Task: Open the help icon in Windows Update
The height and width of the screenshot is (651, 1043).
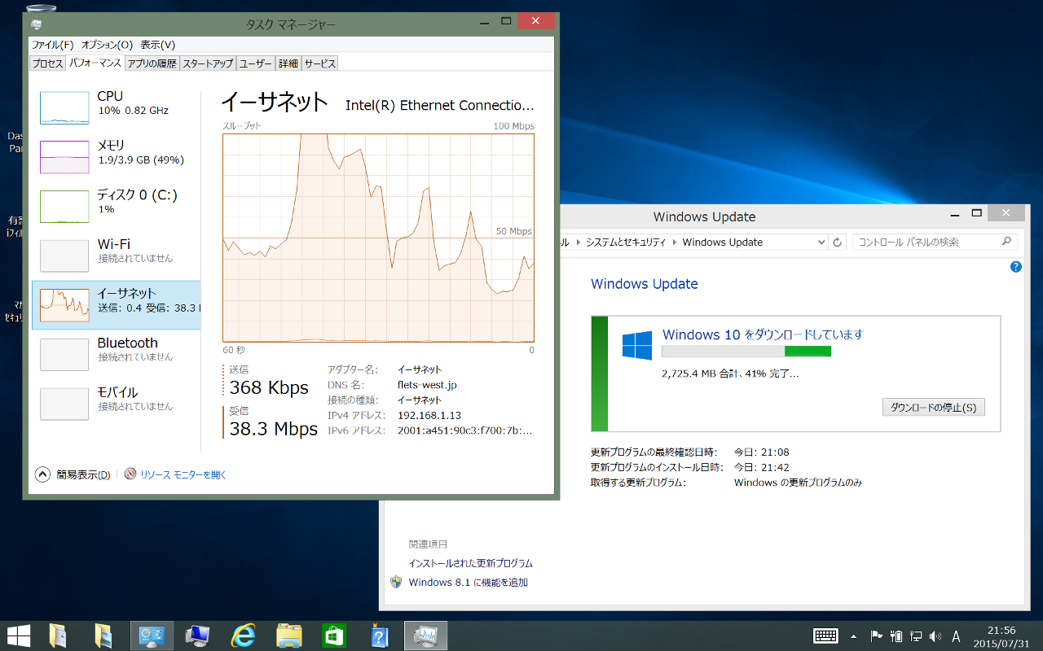Action: (x=1016, y=267)
